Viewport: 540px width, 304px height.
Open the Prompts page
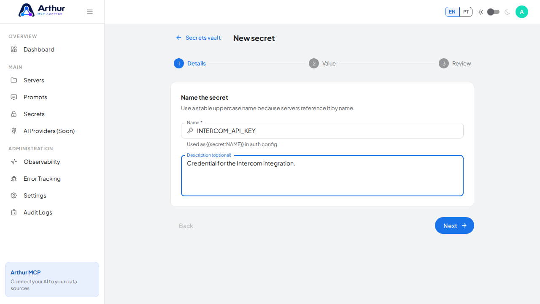coord(52,97)
